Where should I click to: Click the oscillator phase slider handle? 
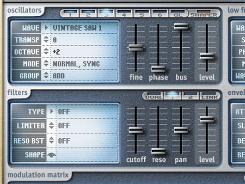tap(159, 68)
